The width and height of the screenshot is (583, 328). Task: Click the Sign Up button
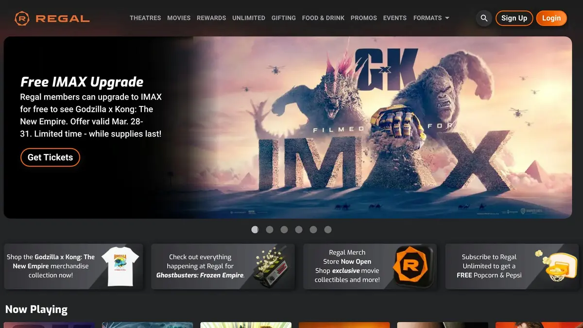pyautogui.click(x=514, y=18)
